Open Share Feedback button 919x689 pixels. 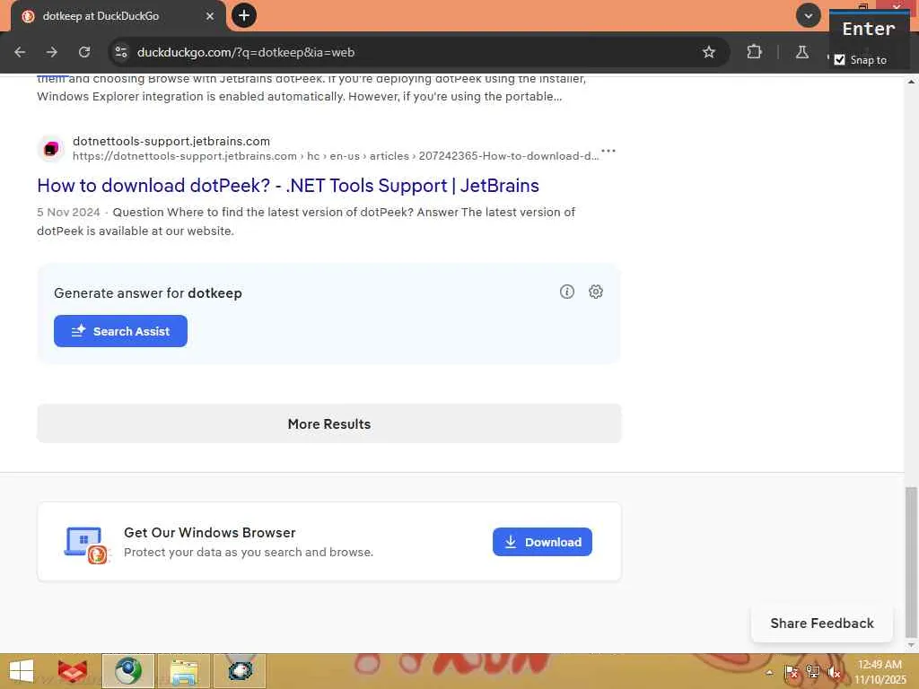[x=822, y=624]
